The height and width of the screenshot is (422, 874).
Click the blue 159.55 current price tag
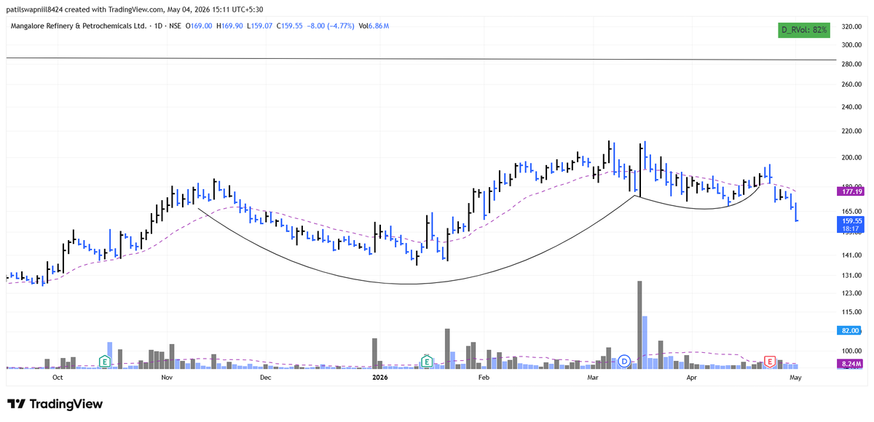pyautogui.click(x=851, y=221)
